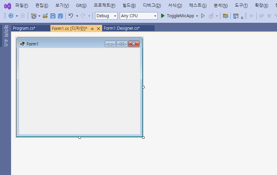Expand the new project dropdown arrow
The image size is (277, 175).
pyautogui.click(x=39, y=16)
